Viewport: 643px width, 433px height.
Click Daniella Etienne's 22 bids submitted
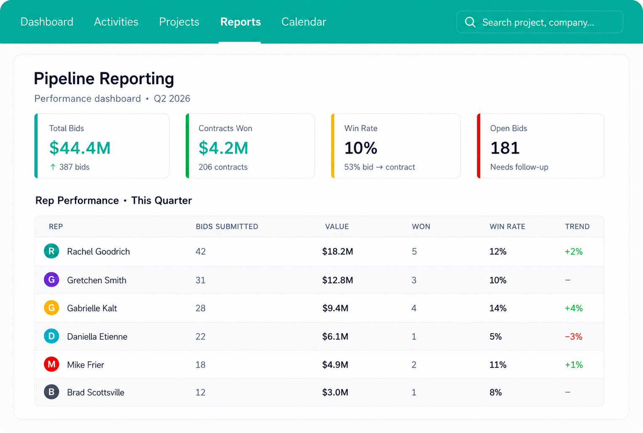click(x=201, y=337)
